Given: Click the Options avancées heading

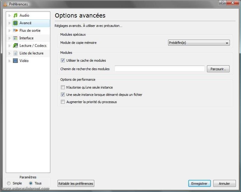Looking at the screenshot, I should [x=80, y=15].
